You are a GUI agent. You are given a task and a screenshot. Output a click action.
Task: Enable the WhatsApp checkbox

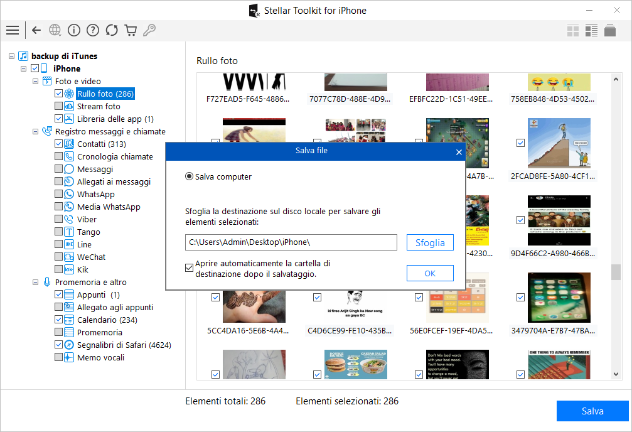click(58, 194)
